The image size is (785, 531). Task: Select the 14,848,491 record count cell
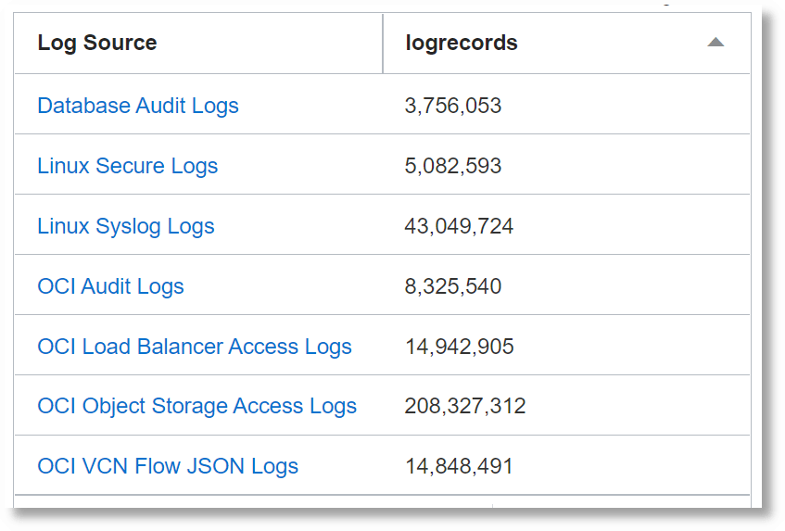pyautogui.click(x=459, y=466)
